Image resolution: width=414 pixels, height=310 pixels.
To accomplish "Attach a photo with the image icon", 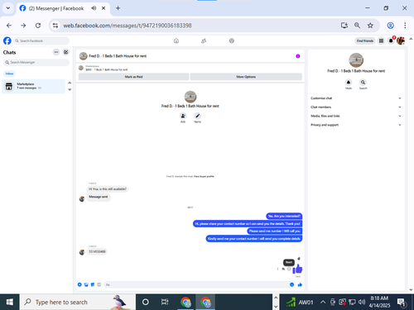I will [x=86, y=284].
